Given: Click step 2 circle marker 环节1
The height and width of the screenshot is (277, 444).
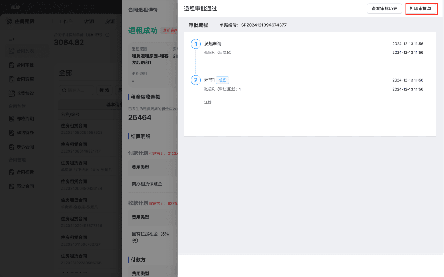Looking at the screenshot, I should click(196, 80).
